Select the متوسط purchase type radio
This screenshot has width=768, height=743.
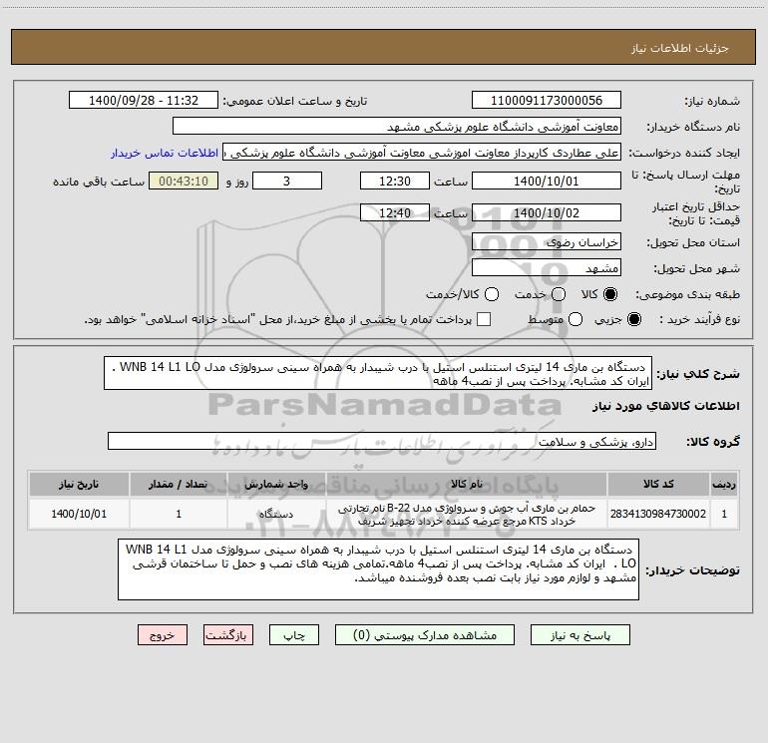point(576,319)
